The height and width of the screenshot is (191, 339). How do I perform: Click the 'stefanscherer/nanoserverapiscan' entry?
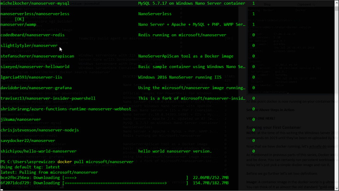(37, 56)
